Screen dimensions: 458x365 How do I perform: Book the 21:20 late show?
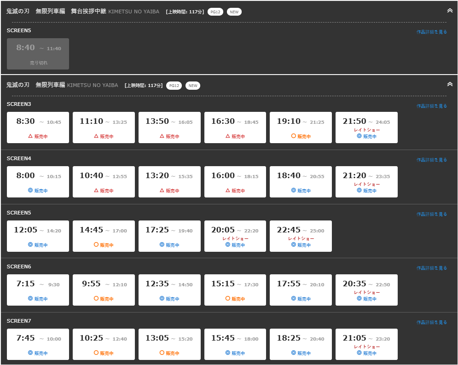[366, 182]
